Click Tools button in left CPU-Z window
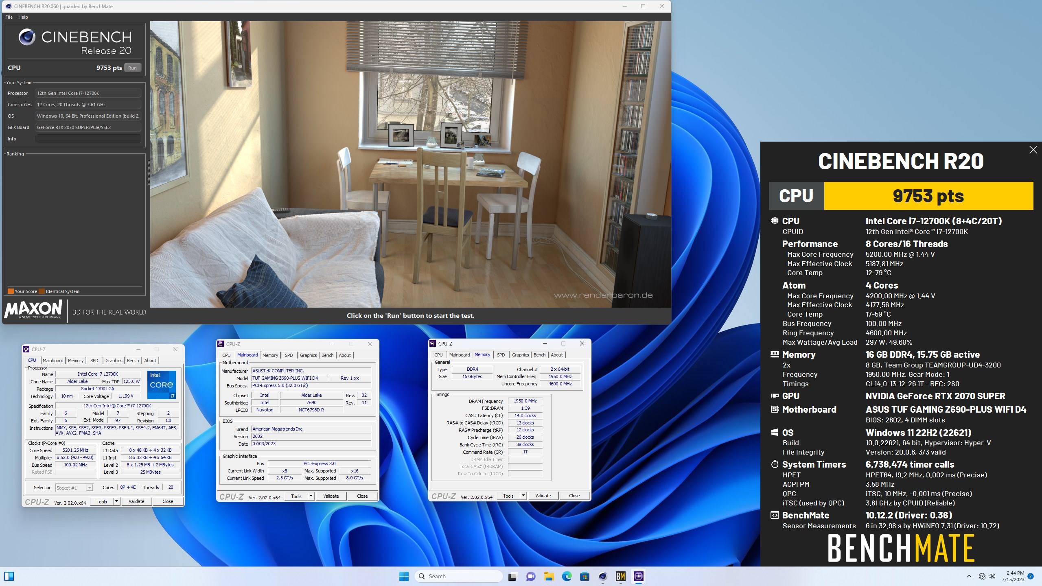This screenshot has height=586, width=1042. (x=102, y=501)
